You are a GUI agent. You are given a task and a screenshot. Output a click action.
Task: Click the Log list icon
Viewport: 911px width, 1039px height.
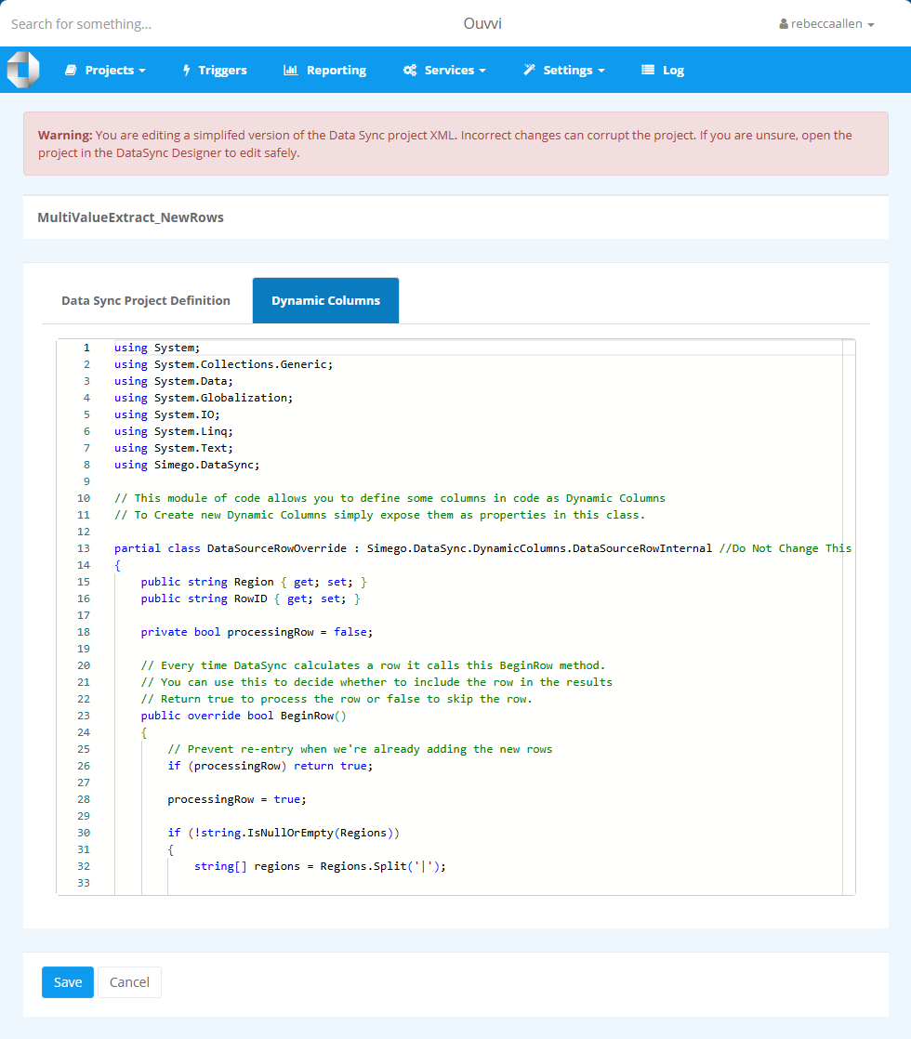point(648,71)
